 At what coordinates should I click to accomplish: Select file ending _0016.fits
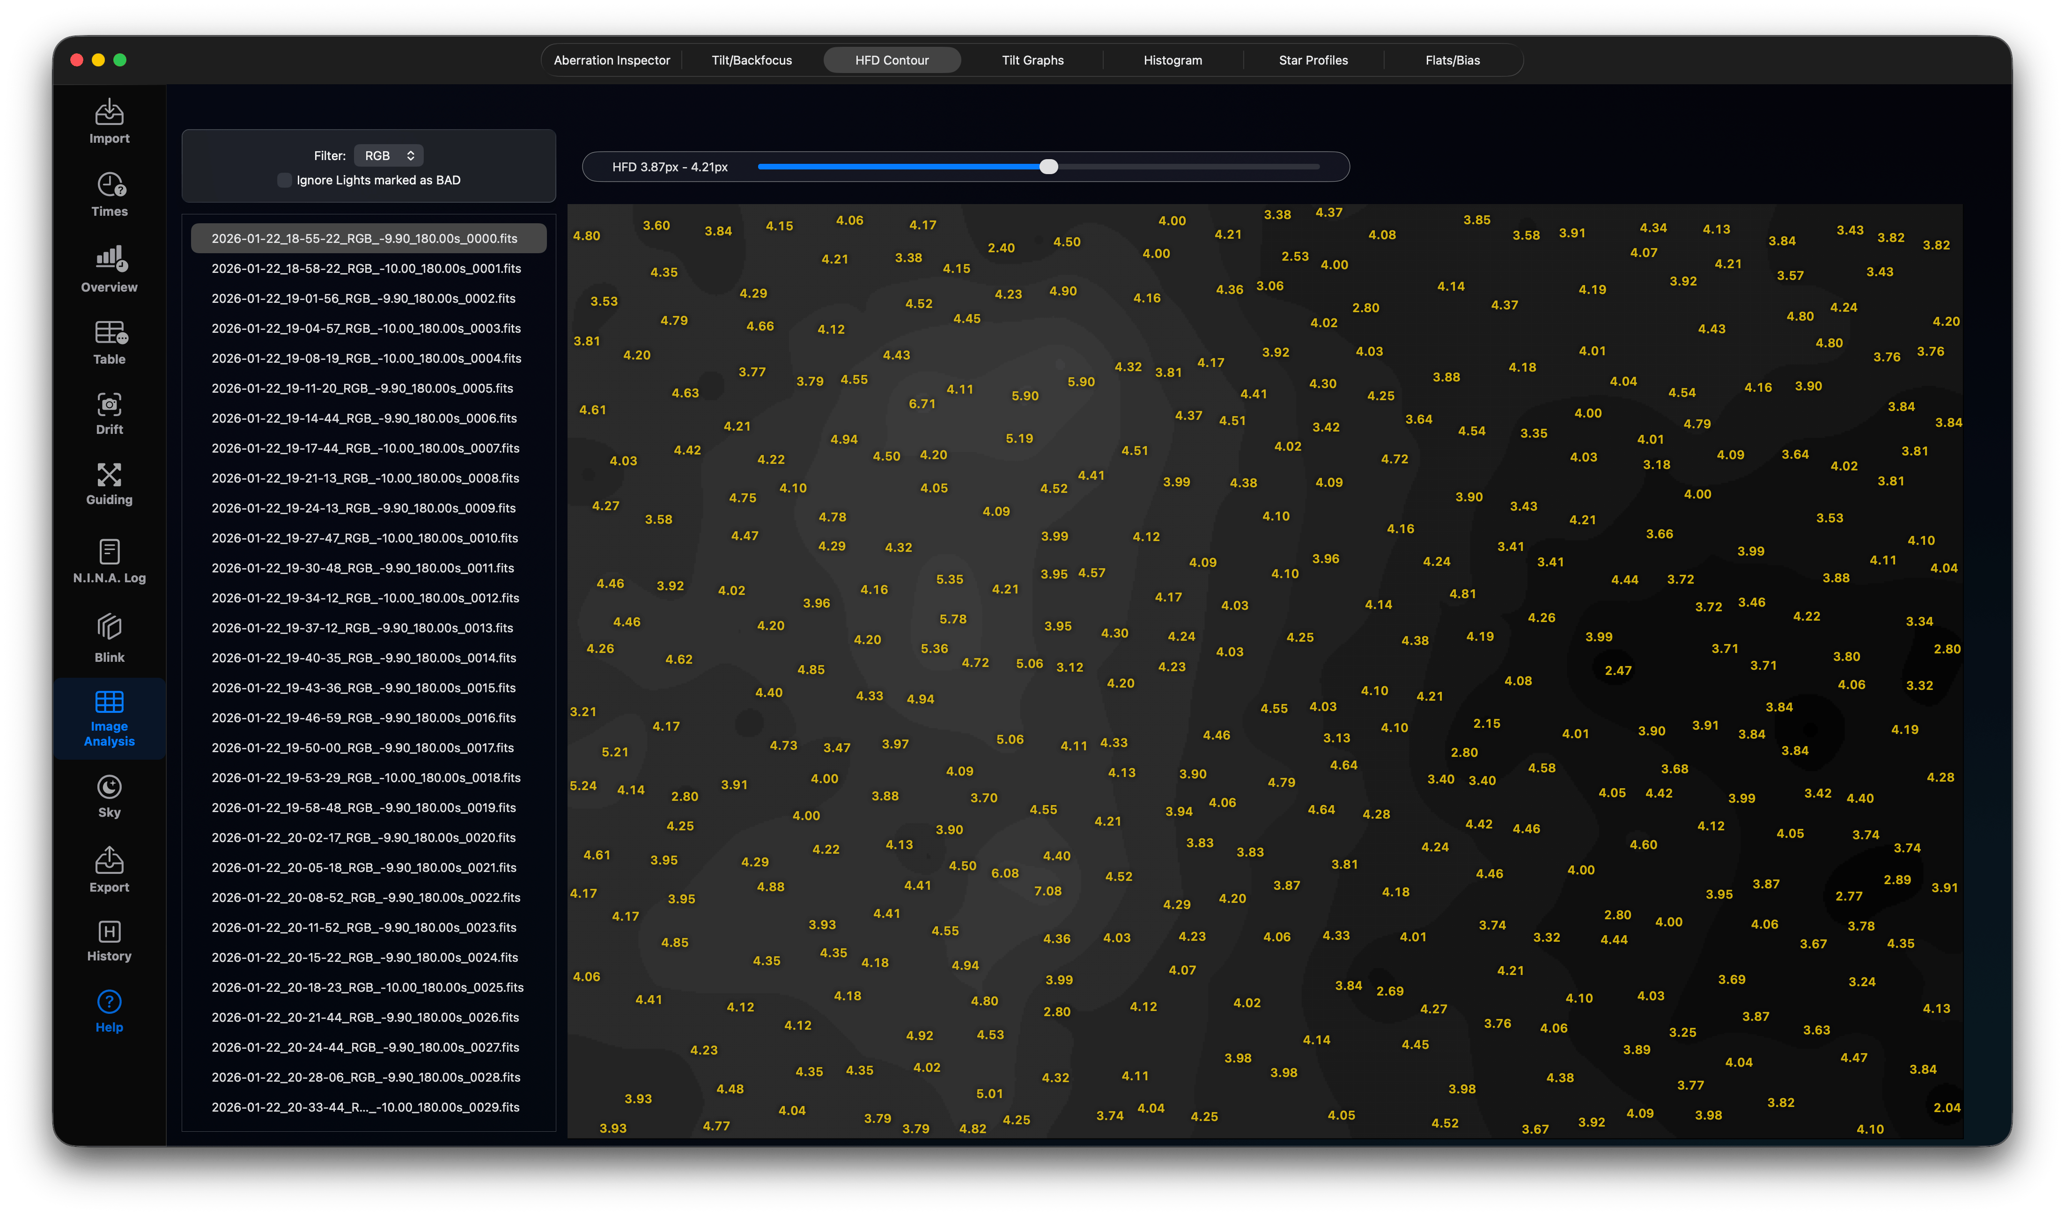point(369,718)
